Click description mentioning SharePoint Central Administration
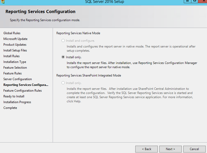 coord(130,95)
